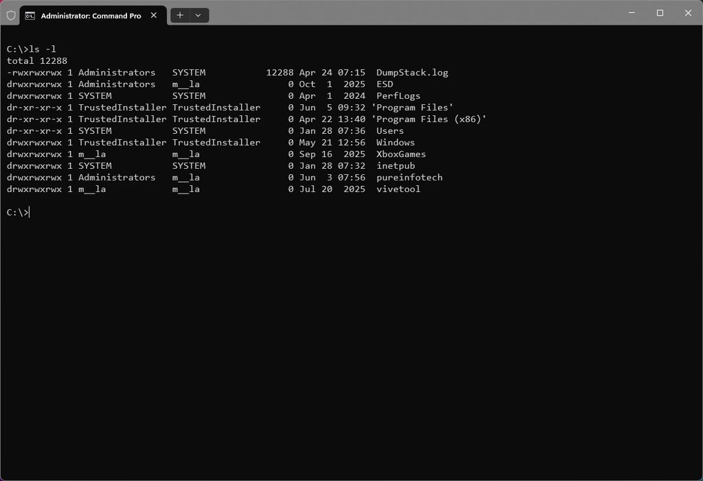This screenshot has height=481, width=703.
Task: Click the -rwxrwxrwx permissions of DumpStack.log
Action: [34, 73]
